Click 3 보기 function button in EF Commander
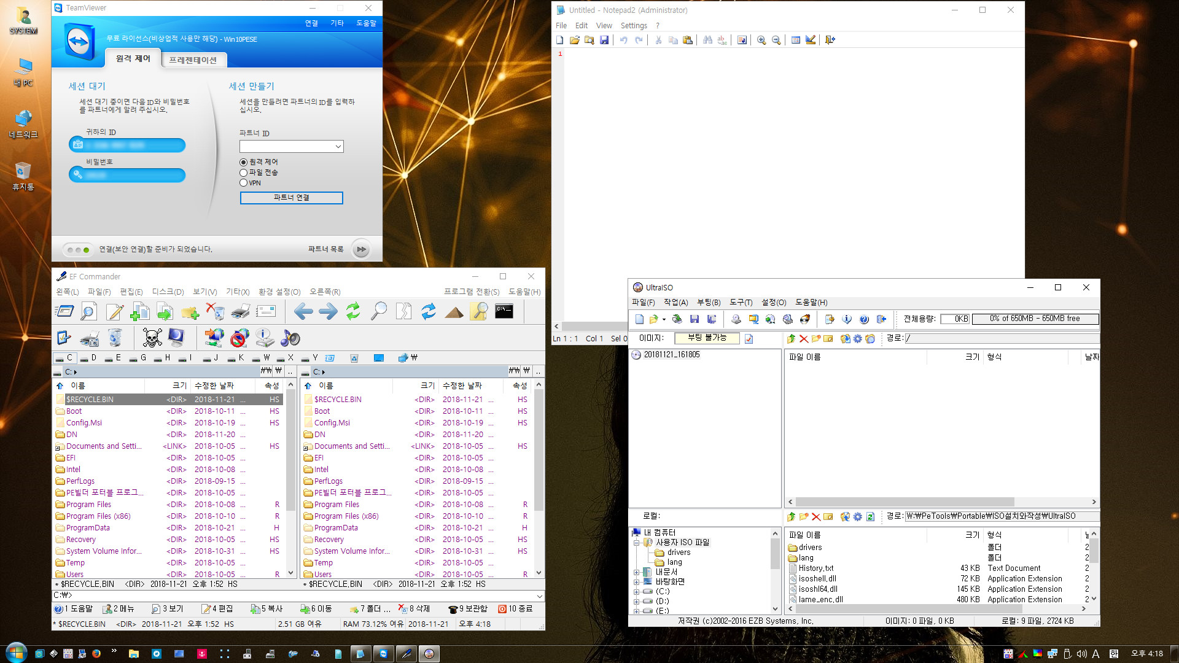 pos(168,608)
